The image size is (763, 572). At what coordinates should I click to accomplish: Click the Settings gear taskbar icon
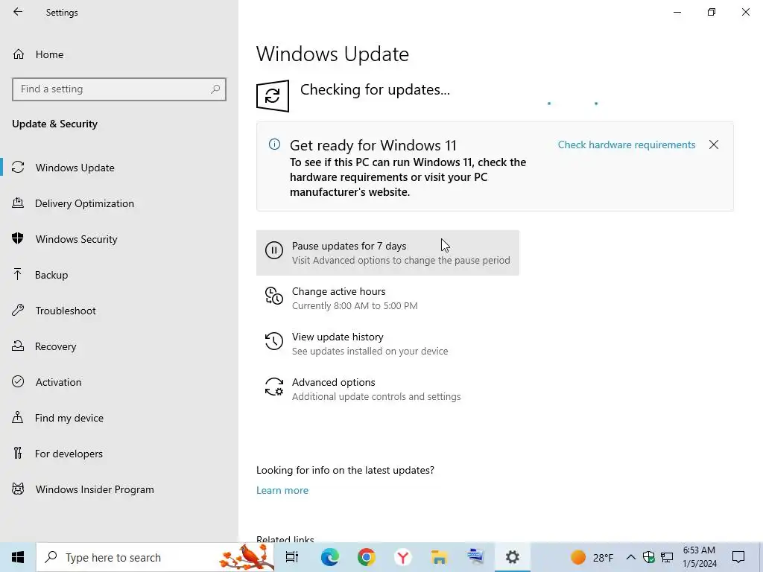(x=512, y=557)
